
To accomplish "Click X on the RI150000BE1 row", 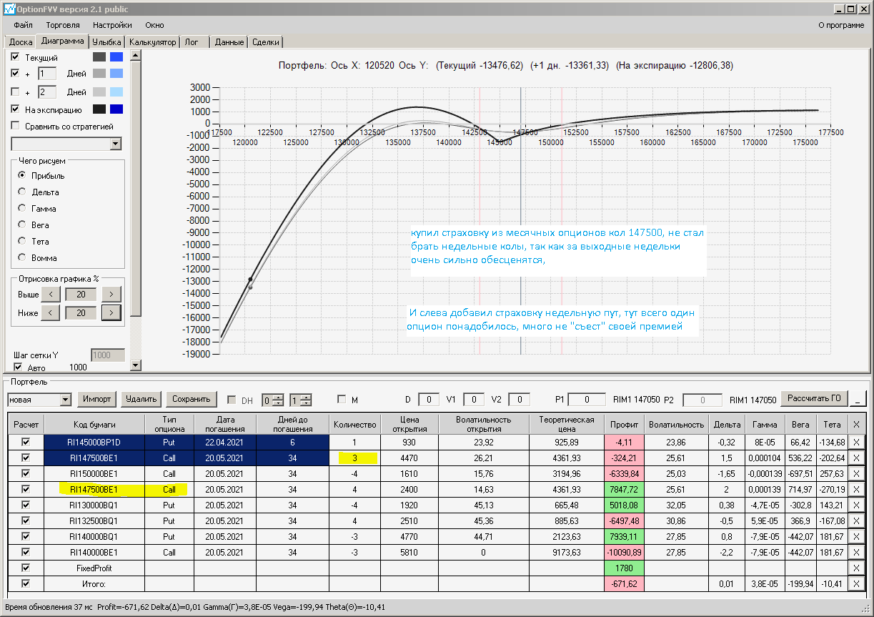I will (x=857, y=473).
